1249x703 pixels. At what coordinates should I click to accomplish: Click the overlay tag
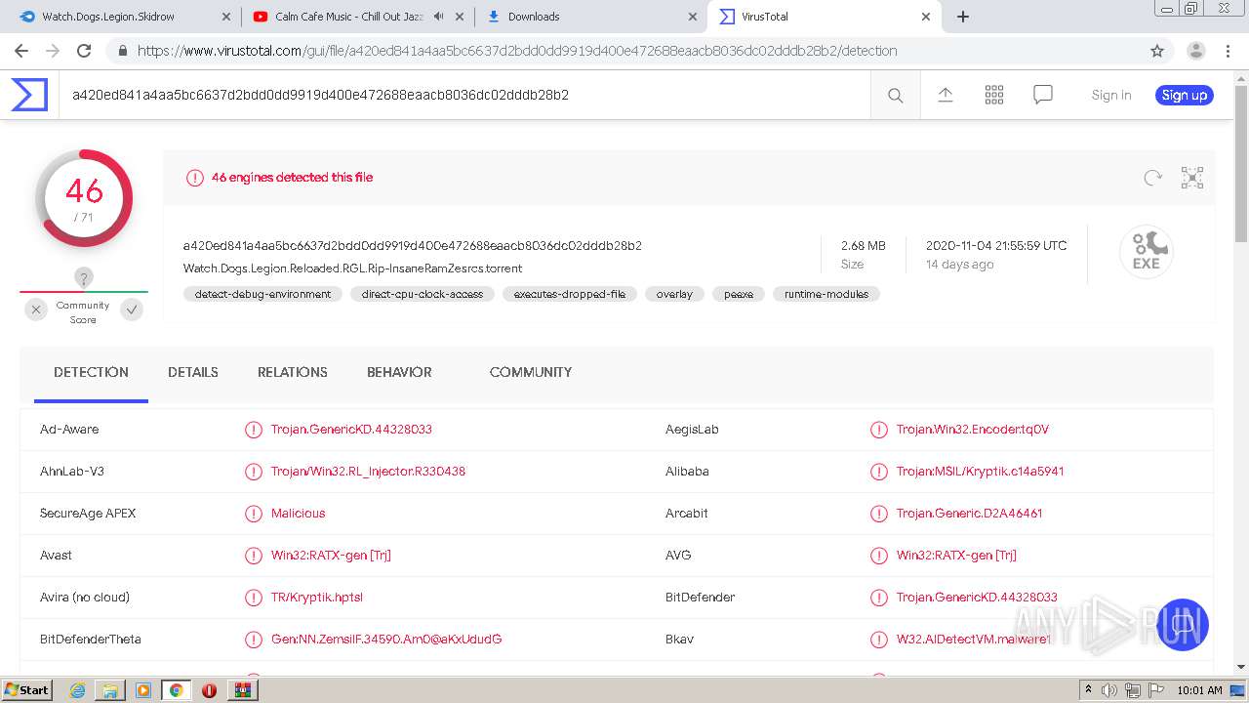click(x=674, y=294)
